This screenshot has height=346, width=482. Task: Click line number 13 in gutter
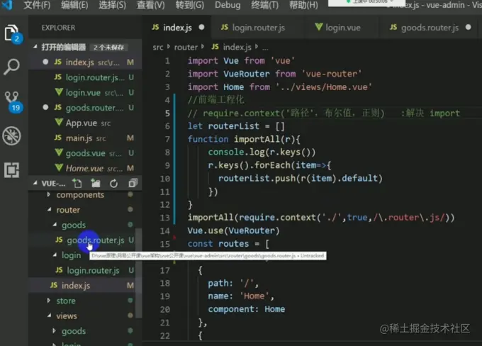[x=164, y=218]
